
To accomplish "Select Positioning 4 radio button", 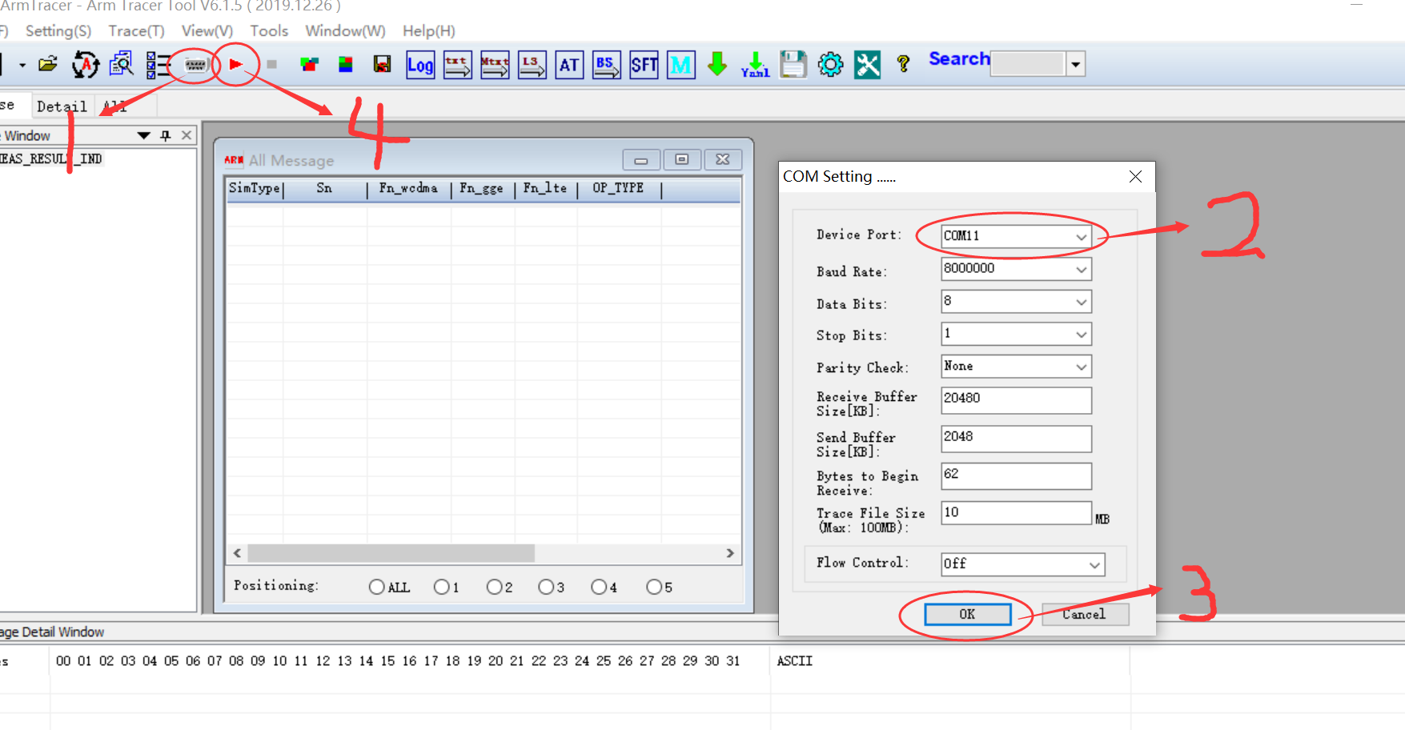I will pyautogui.click(x=599, y=587).
